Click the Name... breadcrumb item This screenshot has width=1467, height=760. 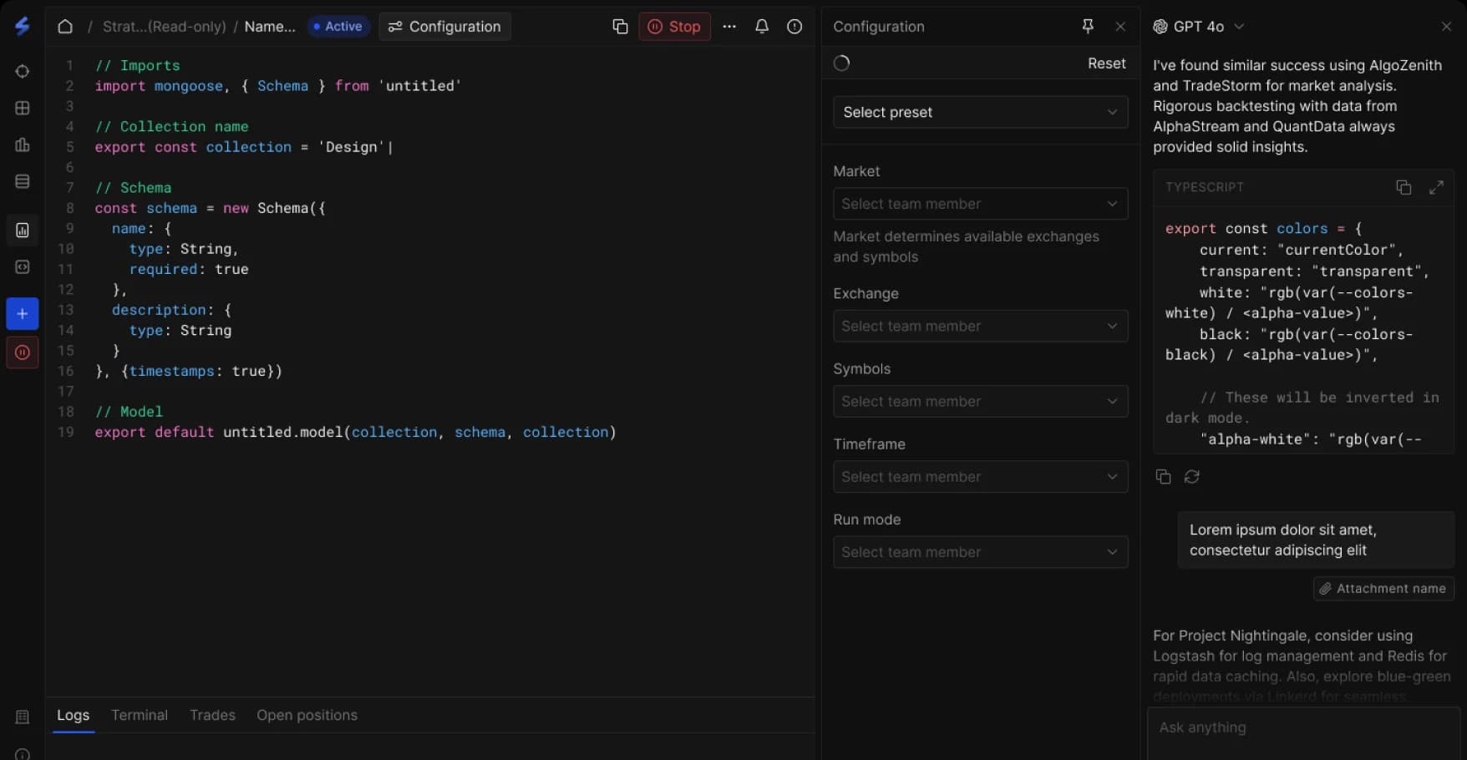tap(270, 27)
